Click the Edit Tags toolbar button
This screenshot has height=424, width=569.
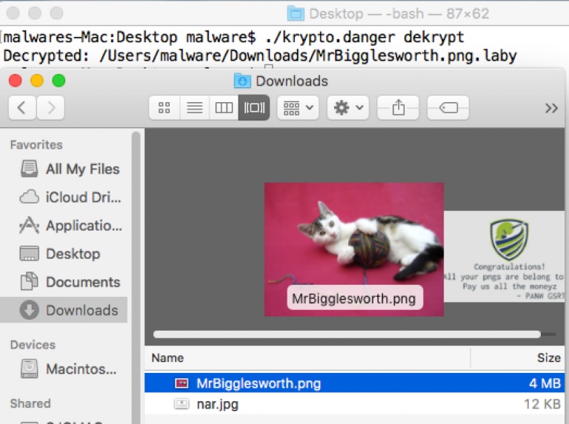(x=448, y=107)
